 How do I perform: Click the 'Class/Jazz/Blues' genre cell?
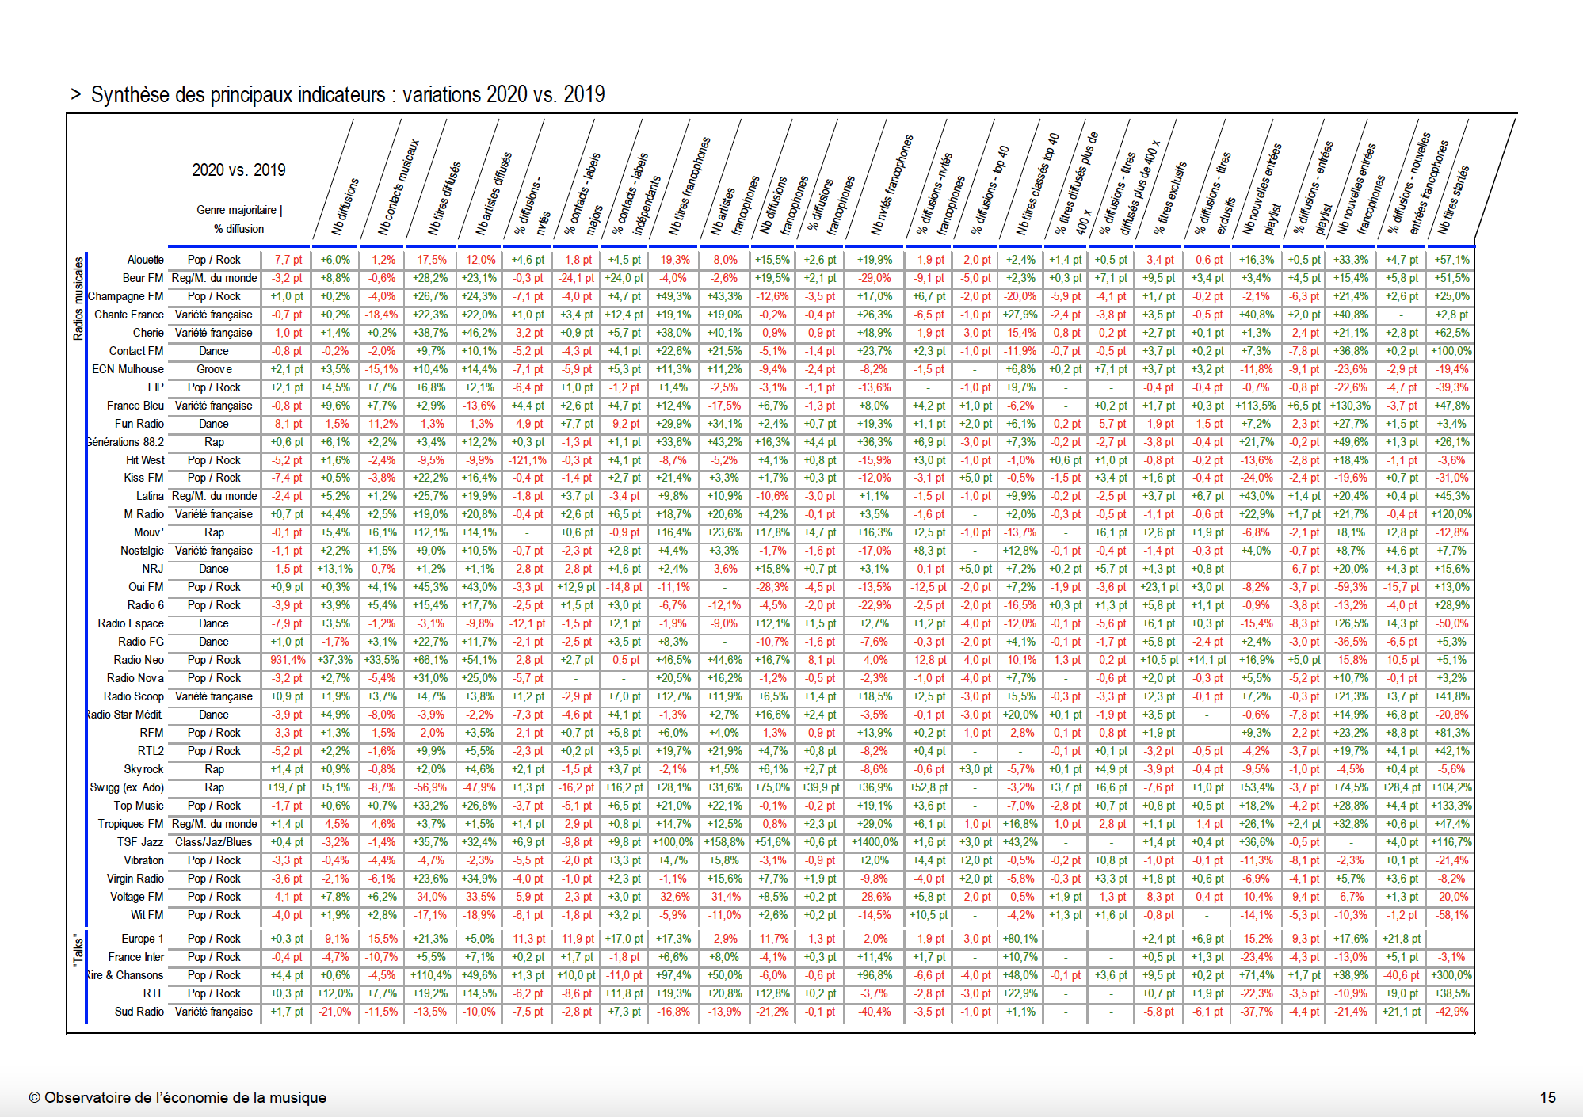click(x=214, y=842)
